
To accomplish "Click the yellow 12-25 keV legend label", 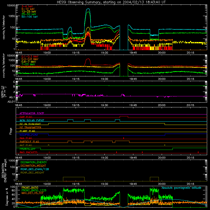I will point(29,12).
